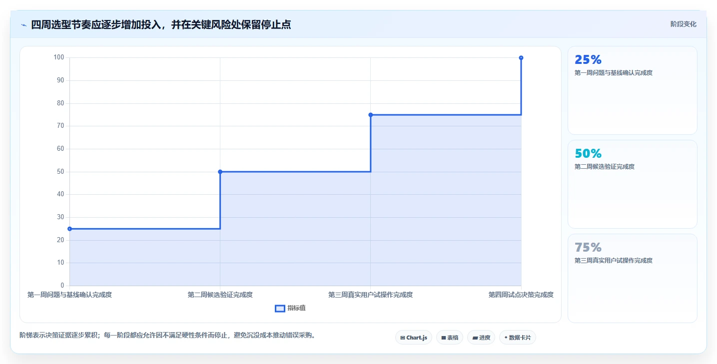This screenshot has width=717, height=364.
Task: Open the 75% third-week card
Action: (632, 278)
